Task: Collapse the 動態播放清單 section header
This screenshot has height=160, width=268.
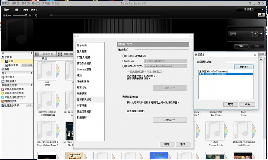Action: tap(31, 85)
